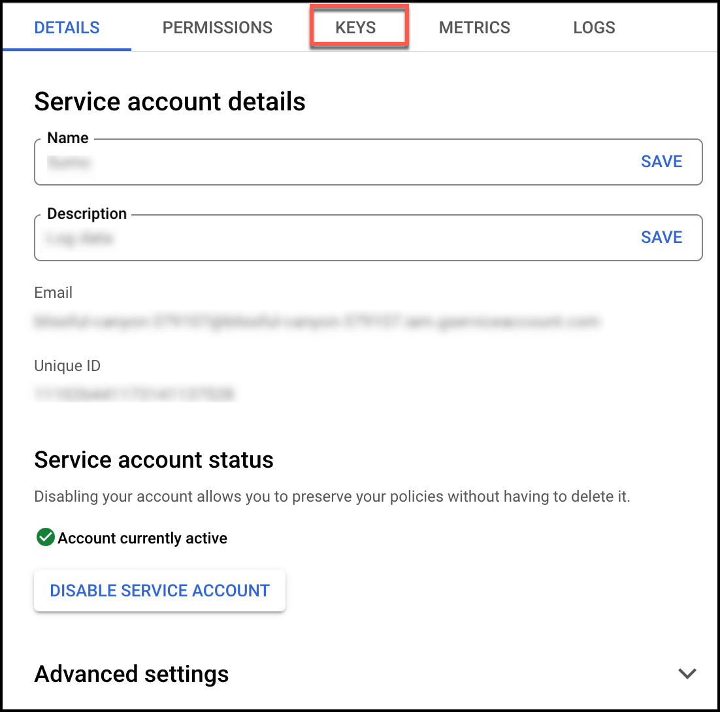Go to the LOGS tab

click(x=594, y=27)
